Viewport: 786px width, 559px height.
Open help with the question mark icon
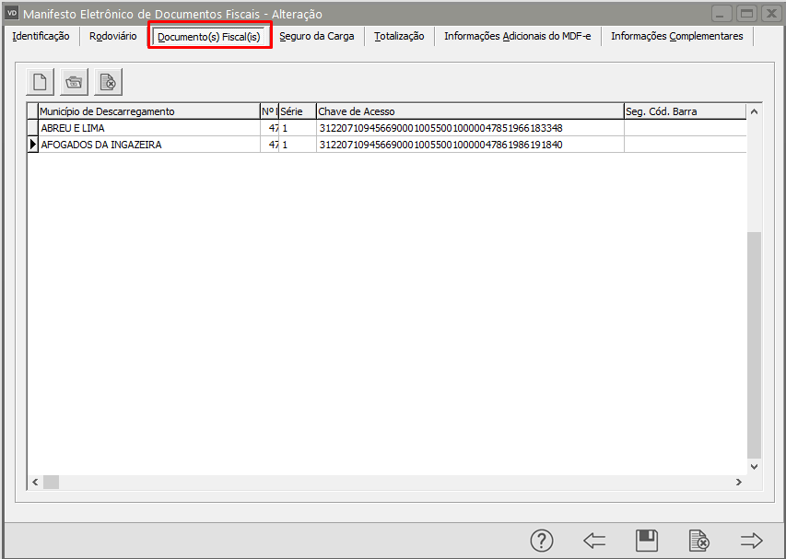(542, 541)
